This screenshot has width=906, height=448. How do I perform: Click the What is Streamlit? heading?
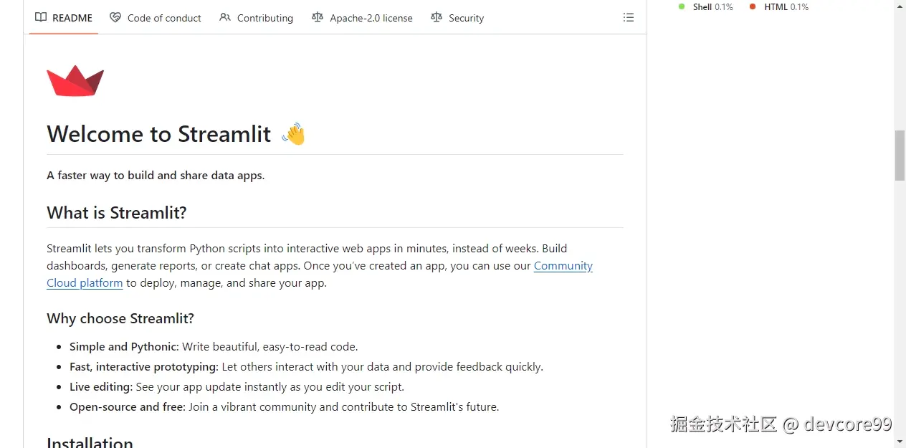click(x=117, y=213)
